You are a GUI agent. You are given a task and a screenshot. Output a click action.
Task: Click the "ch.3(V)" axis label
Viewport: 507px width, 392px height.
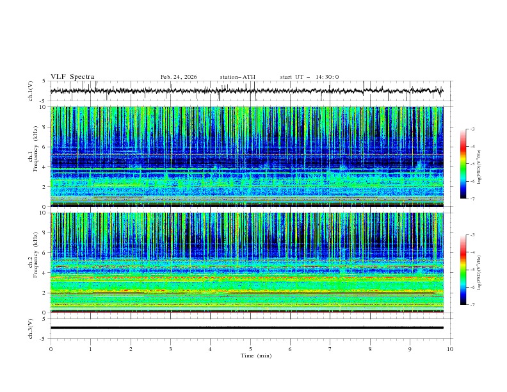[31, 329]
